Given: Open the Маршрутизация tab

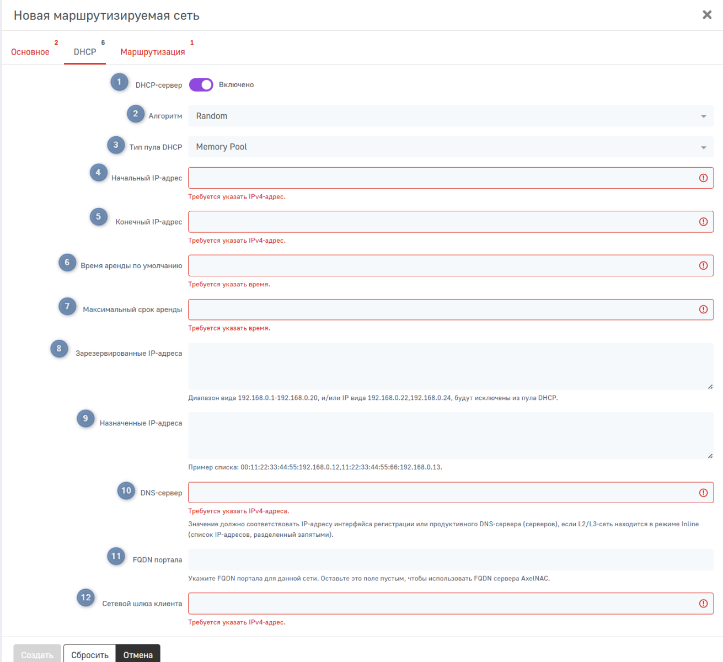Looking at the screenshot, I should pos(153,52).
